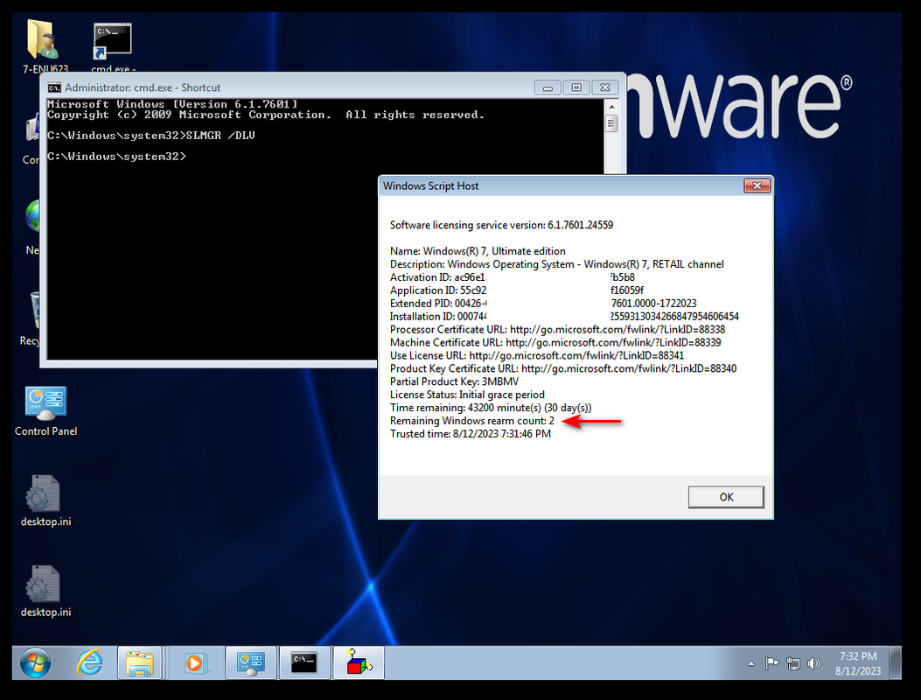921x700 pixels.
Task: Click the Use License URL line
Action: pos(537,355)
